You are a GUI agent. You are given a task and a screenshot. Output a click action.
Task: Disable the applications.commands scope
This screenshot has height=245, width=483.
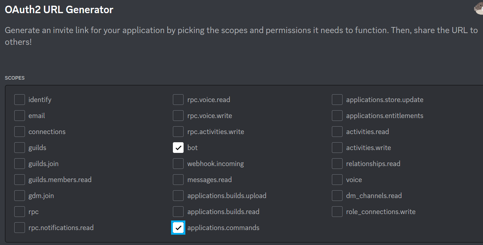tap(178, 228)
